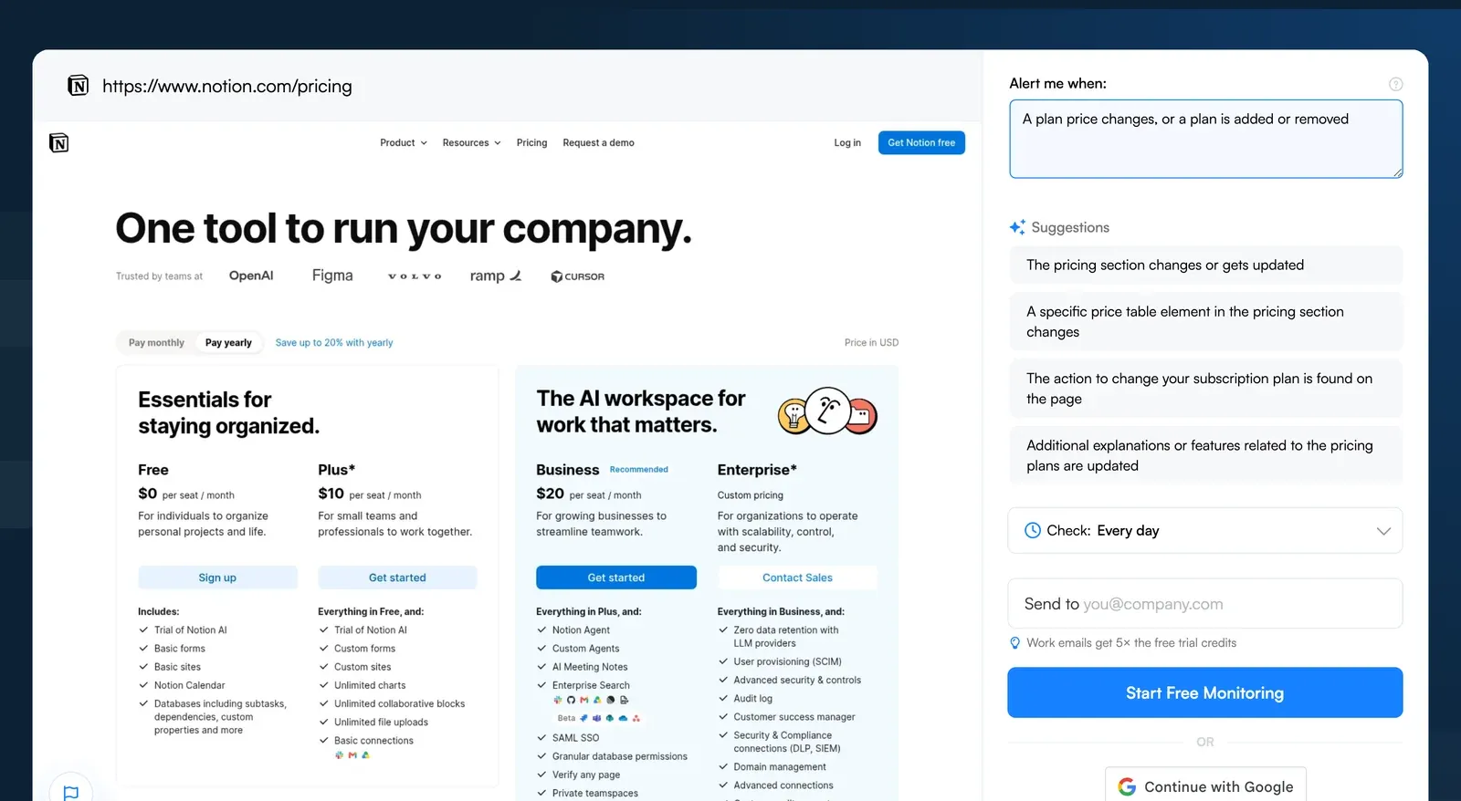The height and width of the screenshot is (801, 1461).
Task: Click Continue with Google
Action: pos(1205,785)
